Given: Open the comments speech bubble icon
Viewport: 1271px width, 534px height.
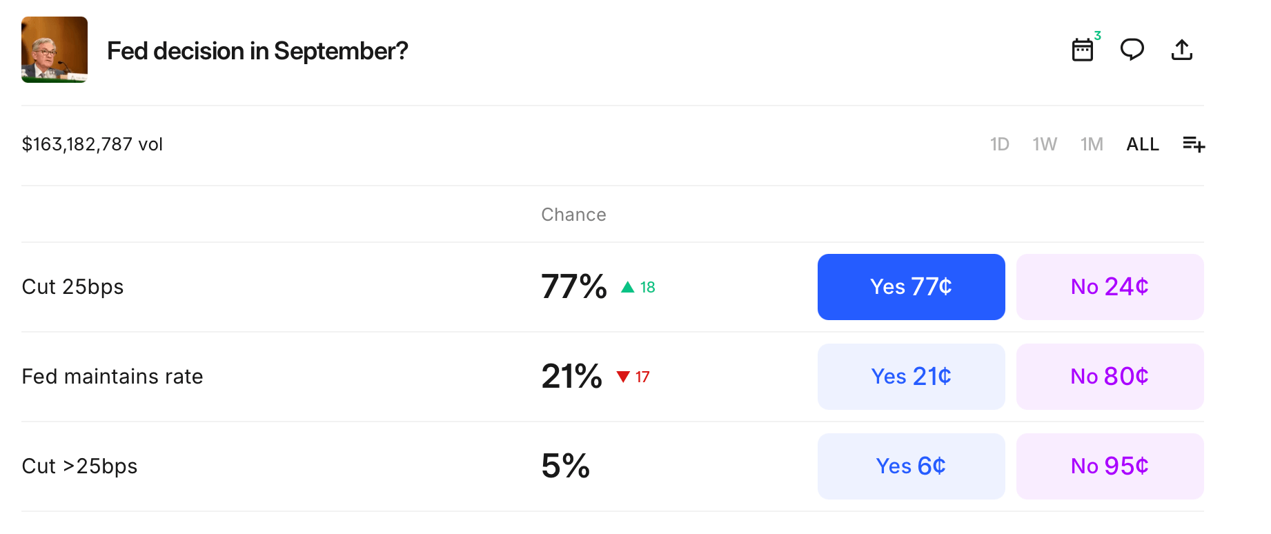Looking at the screenshot, I should coord(1132,50).
